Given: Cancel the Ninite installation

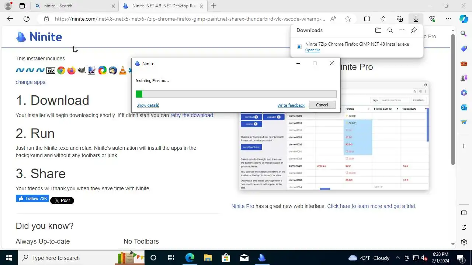Looking at the screenshot, I should pyautogui.click(x=322, y=105).
